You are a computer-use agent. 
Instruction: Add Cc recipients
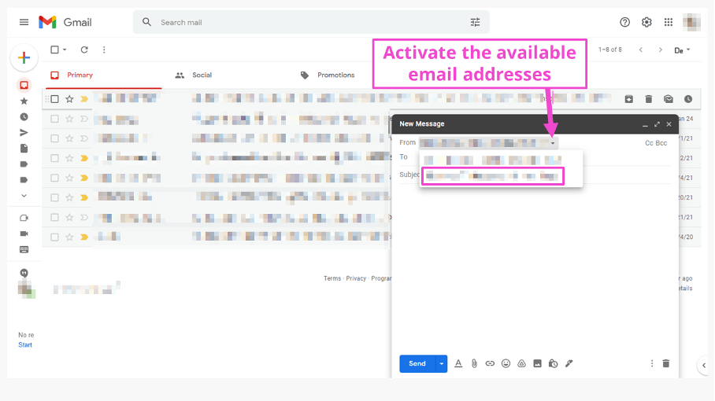649,143
